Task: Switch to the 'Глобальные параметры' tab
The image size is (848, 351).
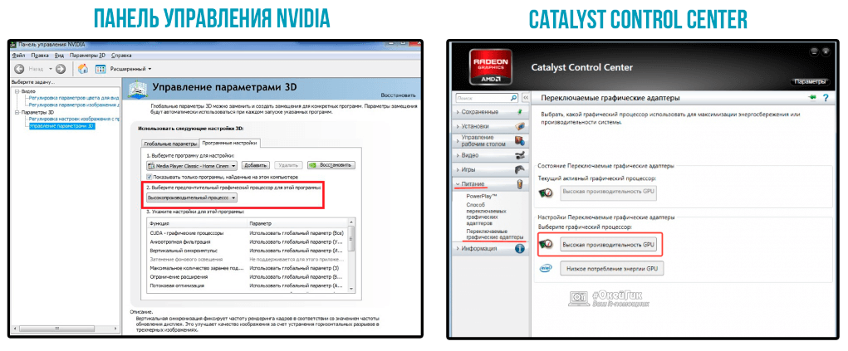Action: [x=170, y=144]
